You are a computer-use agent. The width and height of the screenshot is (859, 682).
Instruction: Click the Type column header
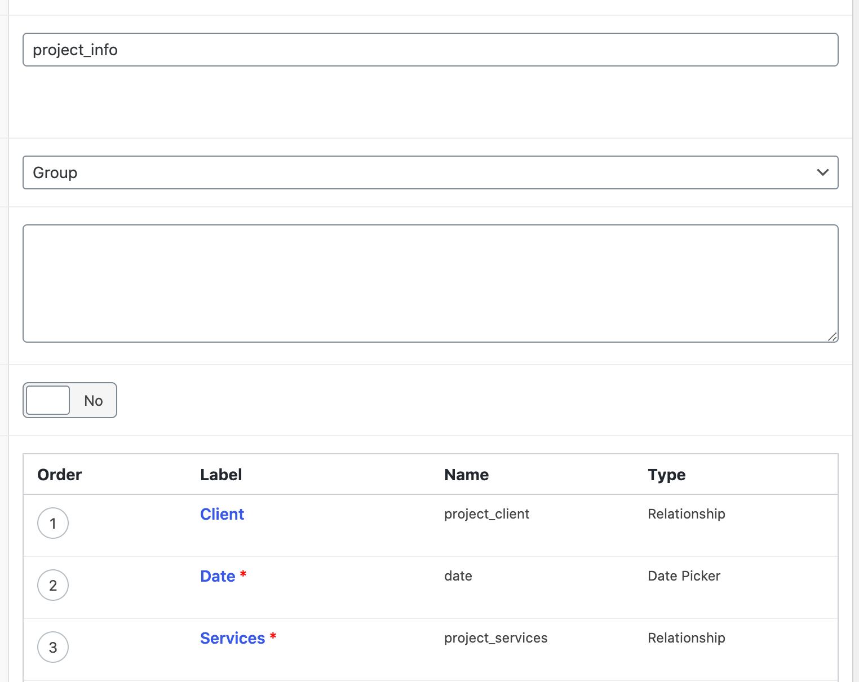pos(666,475)
